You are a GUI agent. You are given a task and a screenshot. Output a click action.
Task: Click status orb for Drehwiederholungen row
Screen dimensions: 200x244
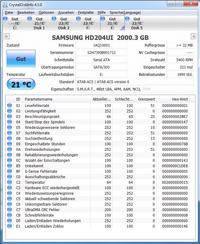[9, 149]
